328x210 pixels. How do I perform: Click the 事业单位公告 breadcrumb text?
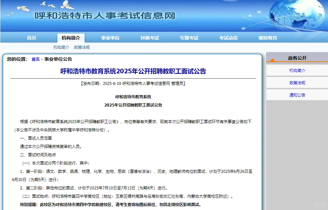[x=58, y=59]
